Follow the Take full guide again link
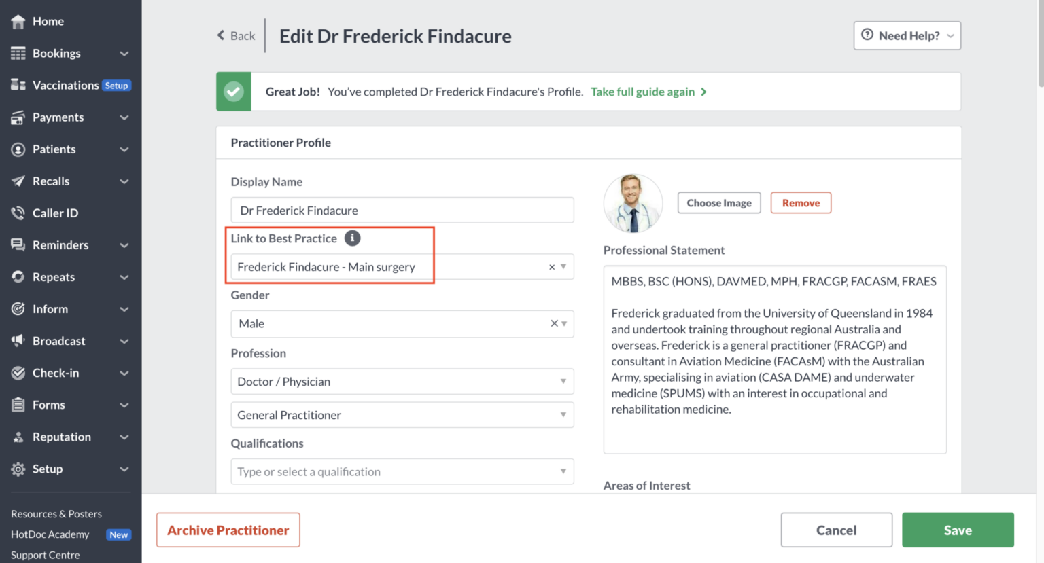This screenshot has width=1044, height=563. click(x=643, y=91)
